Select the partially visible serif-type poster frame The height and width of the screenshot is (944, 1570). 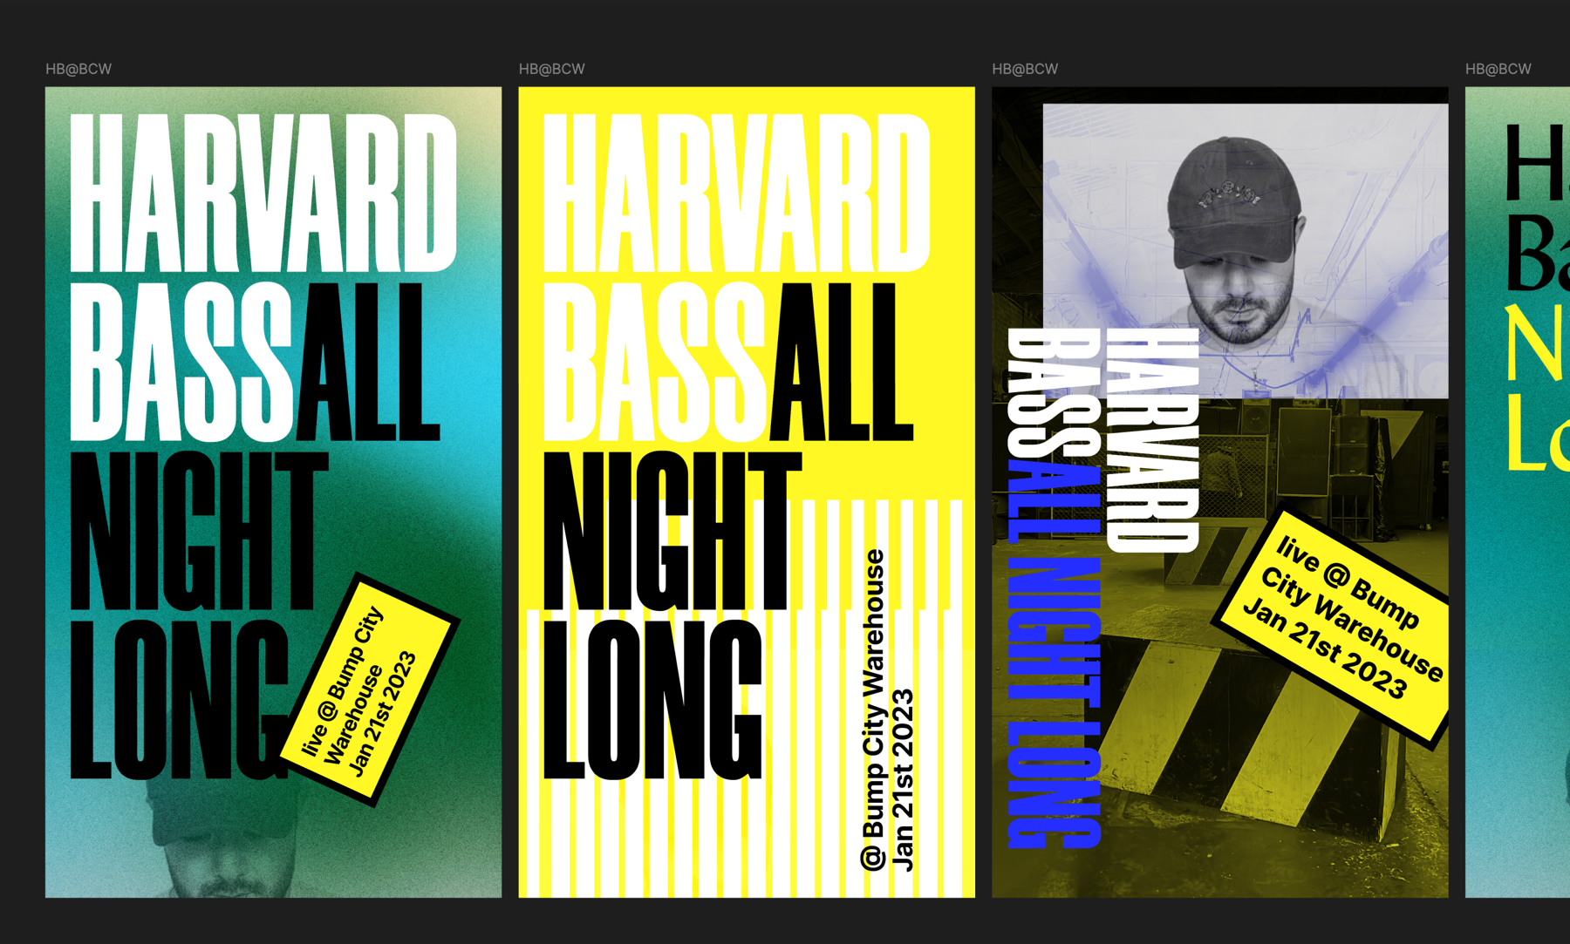pos(1518,492)
